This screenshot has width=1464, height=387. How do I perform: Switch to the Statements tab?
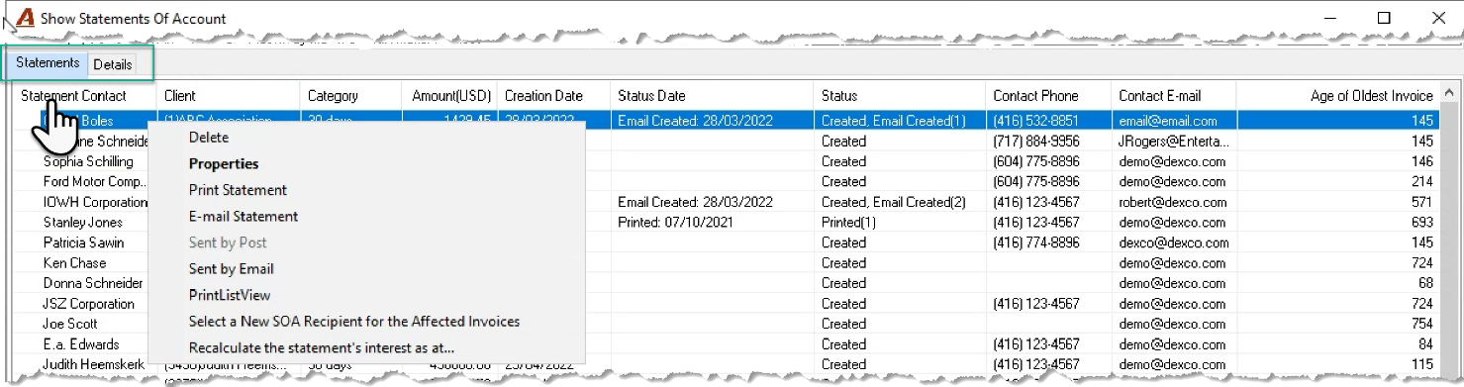pyautogui.click(x=48, y=63)
